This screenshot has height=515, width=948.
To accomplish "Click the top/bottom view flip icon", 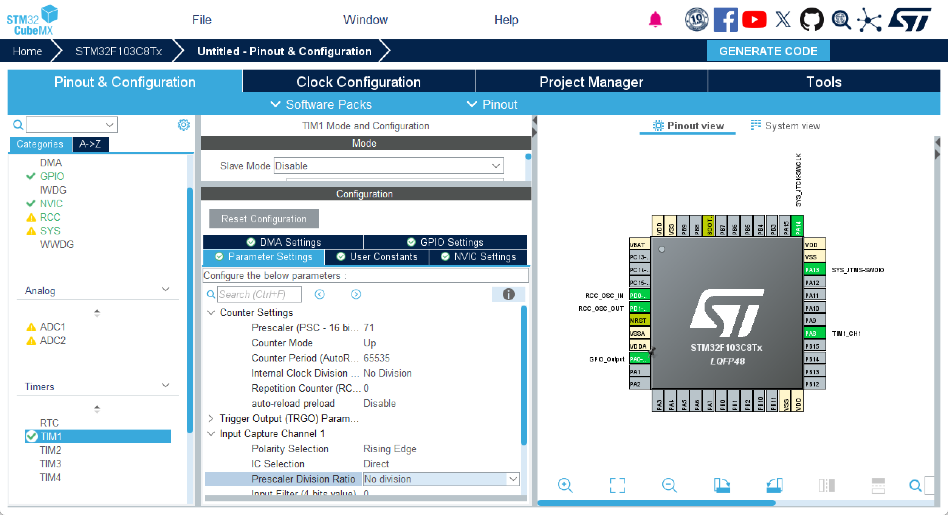I will [x=878, y=486].
